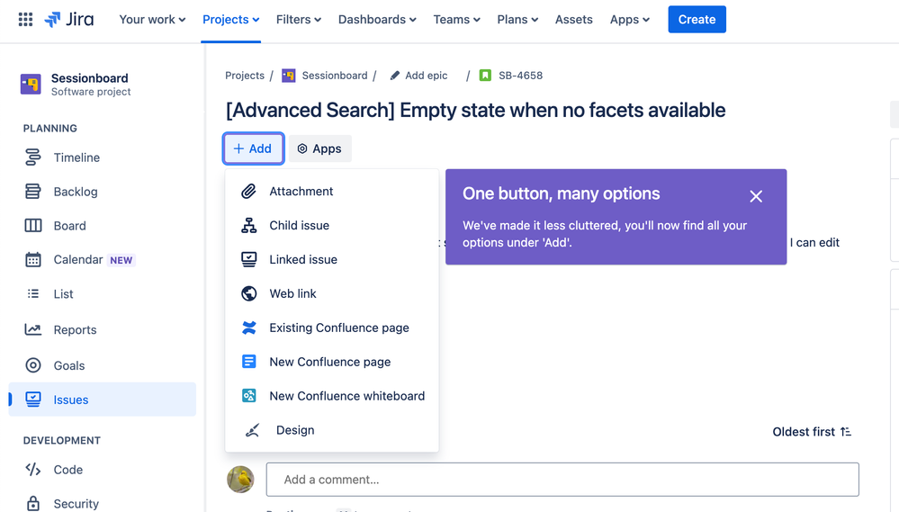
Task: Click the Sessionboard project avatar in sidebar
Action: point(31,85)
